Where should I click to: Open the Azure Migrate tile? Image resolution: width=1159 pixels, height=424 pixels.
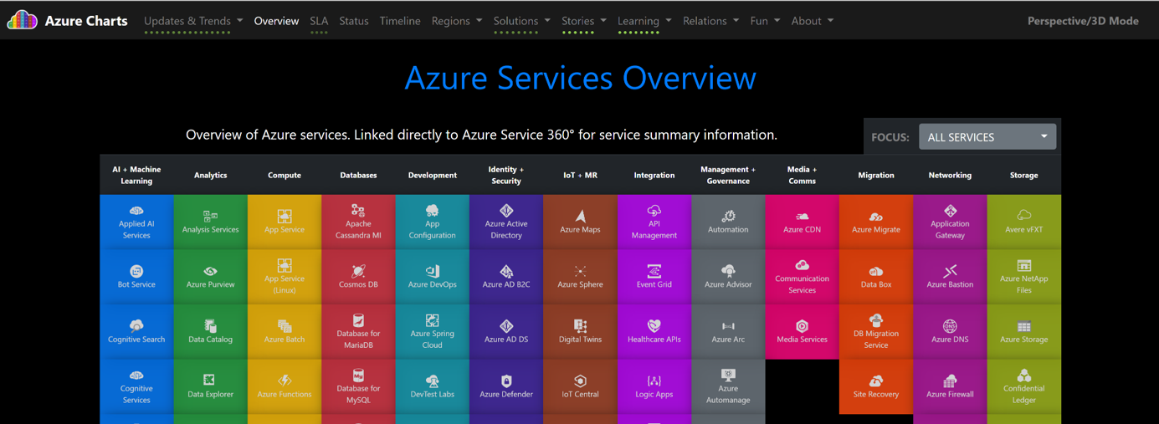876,222
